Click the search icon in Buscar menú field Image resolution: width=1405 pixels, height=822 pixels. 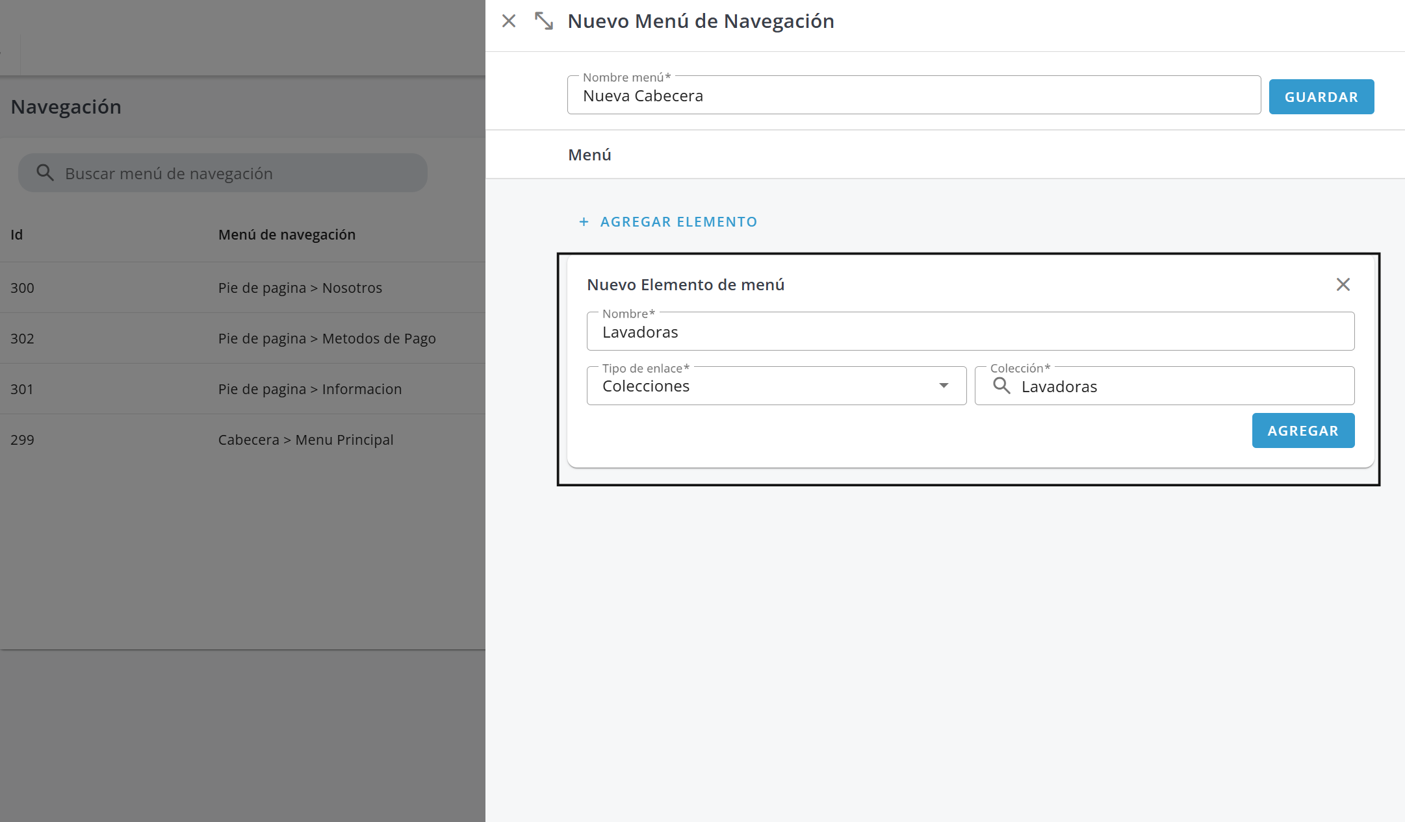(45, 173)
